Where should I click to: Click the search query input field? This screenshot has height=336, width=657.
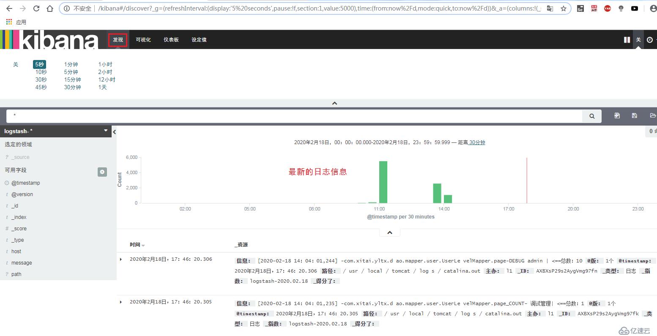pos(295,116)
